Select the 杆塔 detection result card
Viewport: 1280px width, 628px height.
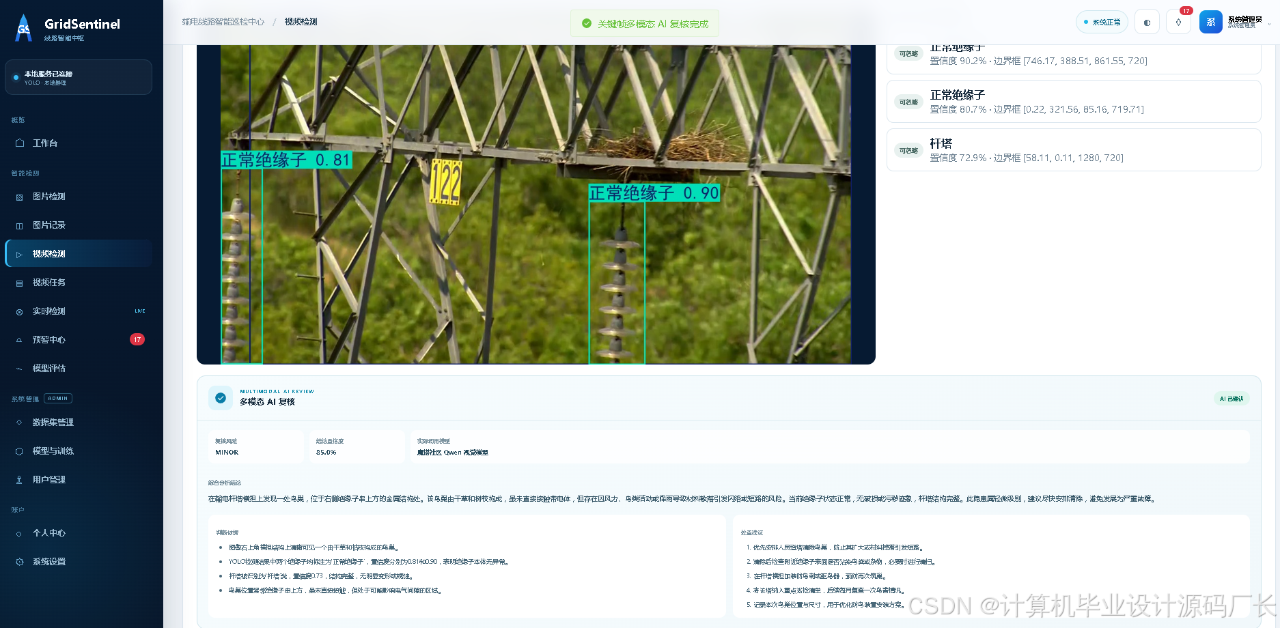(1074, 150)
